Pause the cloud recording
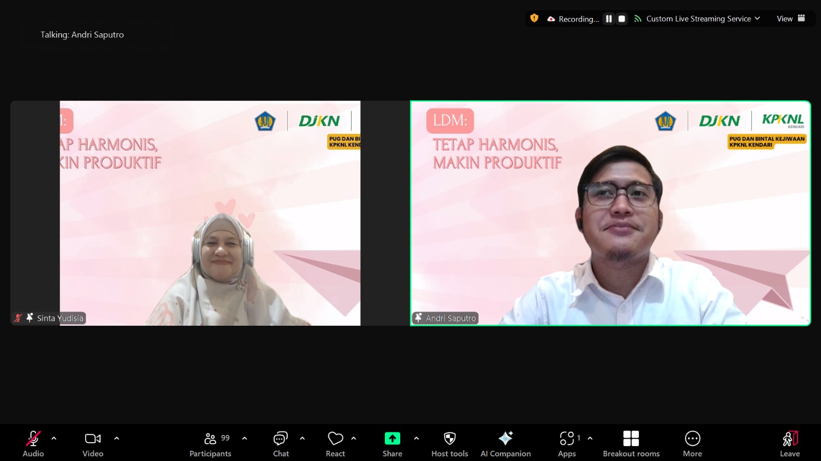 609,18
